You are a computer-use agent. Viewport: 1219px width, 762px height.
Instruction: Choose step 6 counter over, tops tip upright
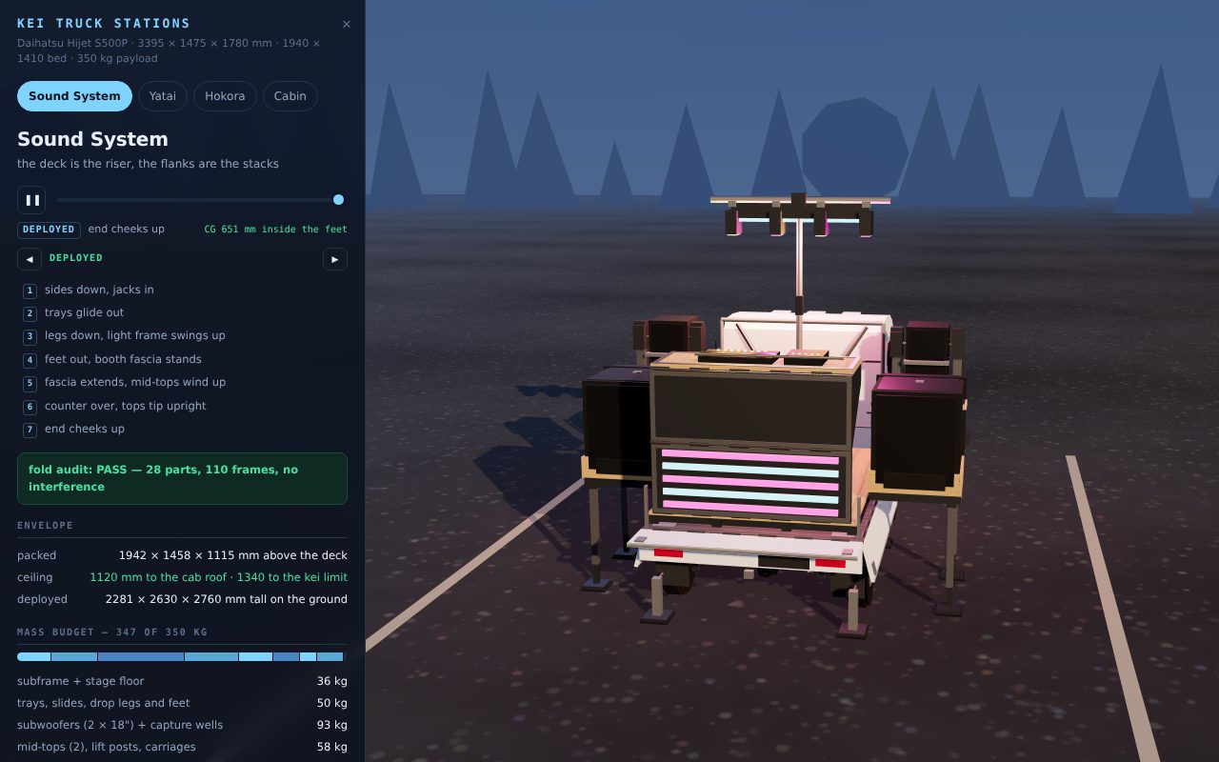[x=182, y=406]
